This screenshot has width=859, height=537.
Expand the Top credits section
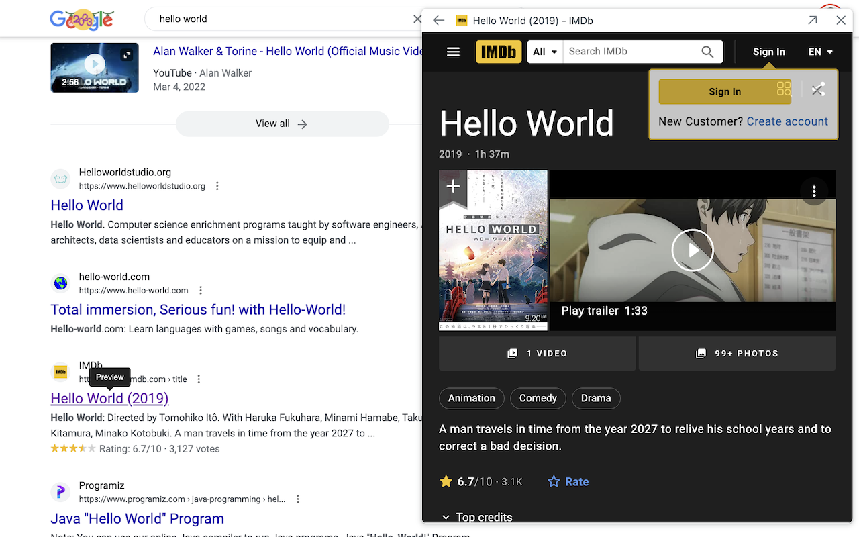(x=476, y=517)
